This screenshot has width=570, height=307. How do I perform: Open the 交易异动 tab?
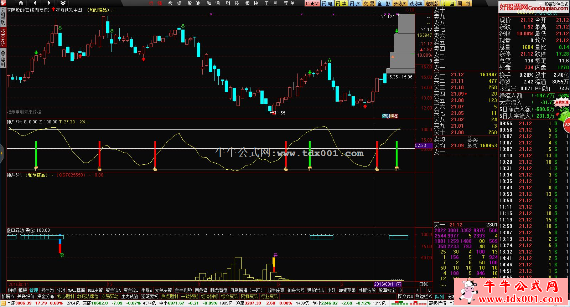tap(110, 296)
